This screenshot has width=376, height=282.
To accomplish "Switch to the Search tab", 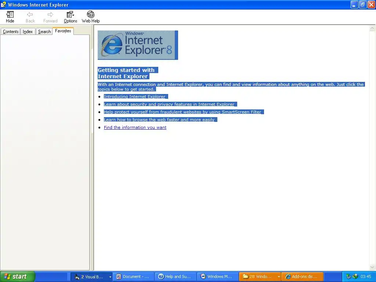I will tap(44, 32).
